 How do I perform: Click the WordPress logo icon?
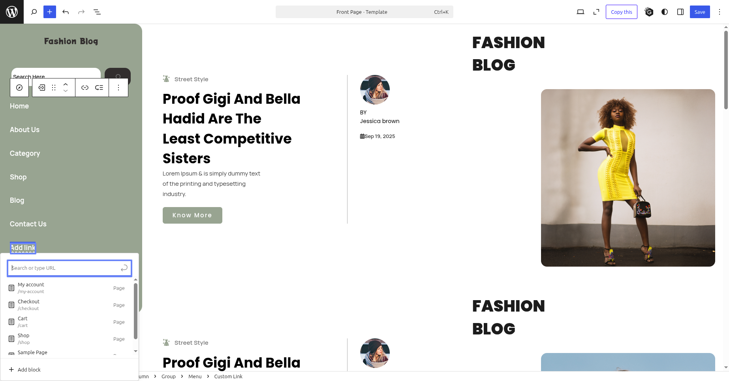[x=12, y=12]
